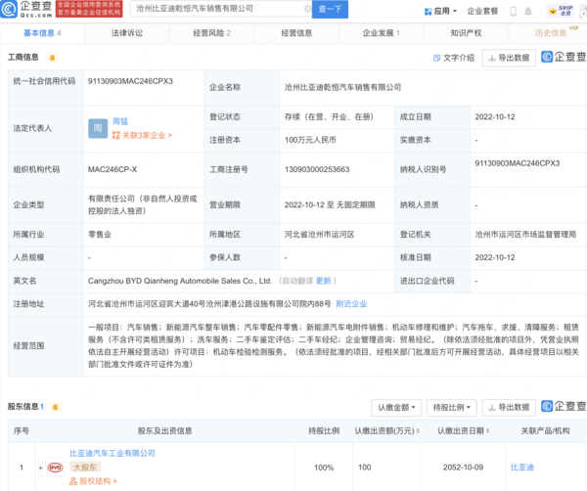Click 更新 link beside English name
The image size is (587, 491).
point(324,281)
